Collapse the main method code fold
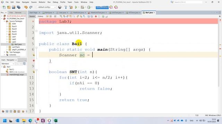The width and height of the screenshot is (222, 124). (x=36, y=48)
